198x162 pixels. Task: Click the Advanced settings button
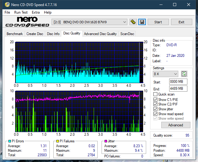(x=176, y=125)
